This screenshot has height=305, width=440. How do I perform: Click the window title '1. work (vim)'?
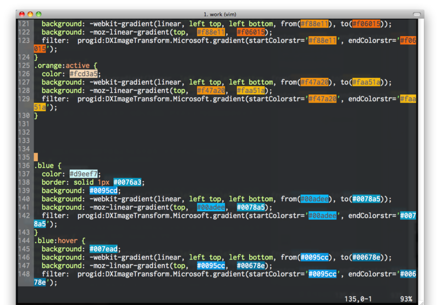point(219,14)
